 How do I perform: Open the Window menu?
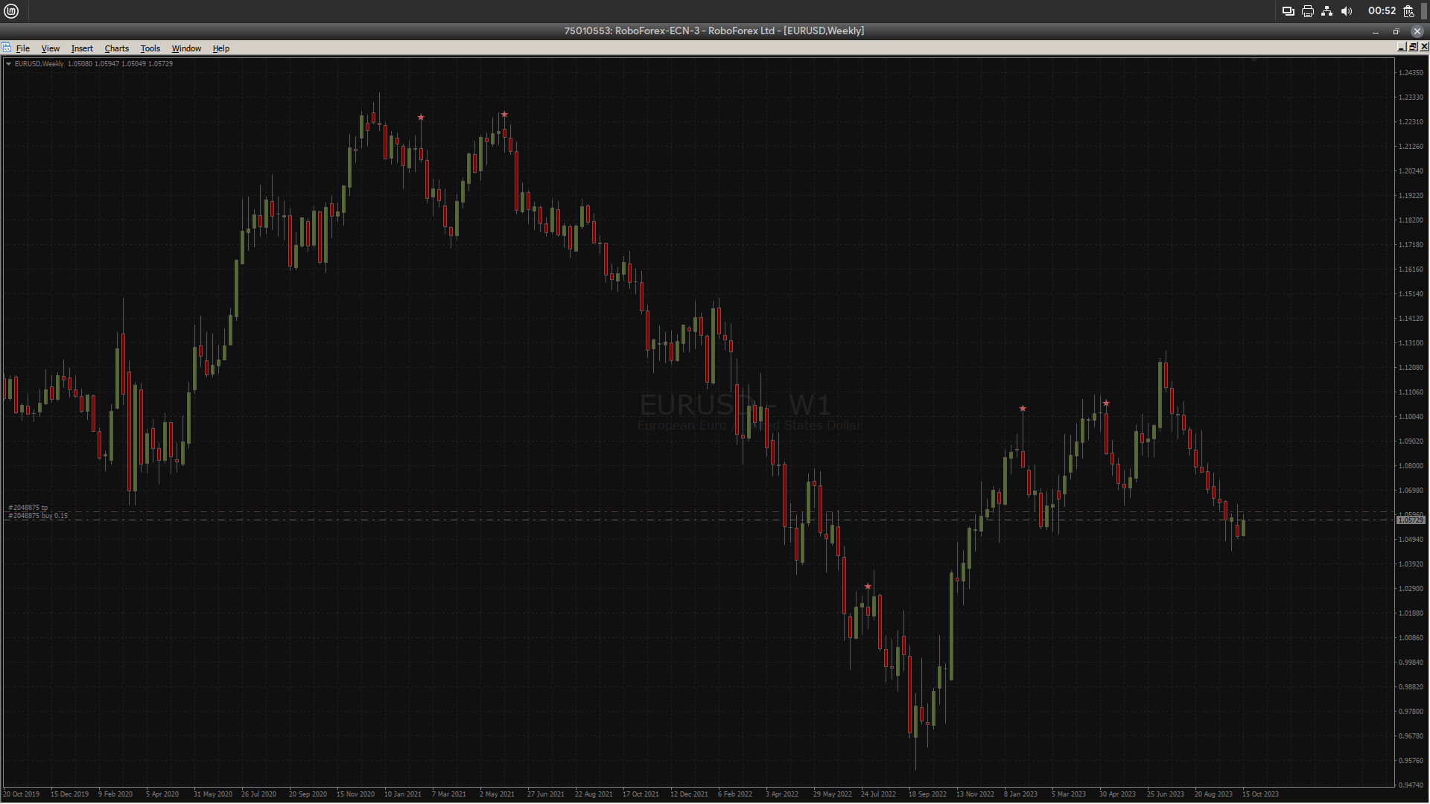click(186, 48)
